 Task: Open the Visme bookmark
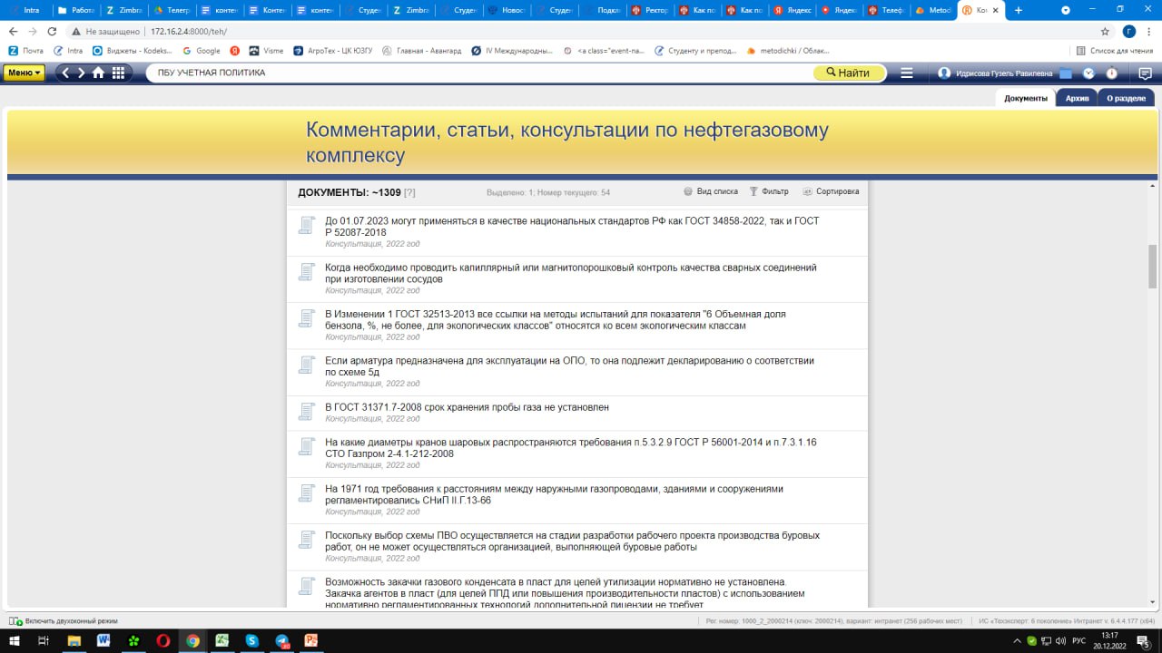266,51
